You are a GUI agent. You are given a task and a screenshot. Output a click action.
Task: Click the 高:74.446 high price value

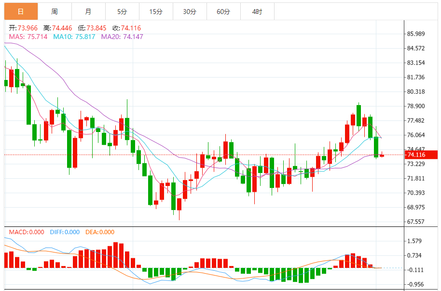[57, 28]
